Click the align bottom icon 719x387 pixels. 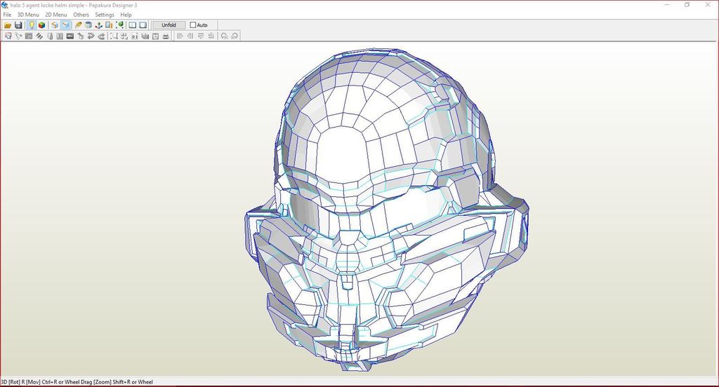point(211,36)
